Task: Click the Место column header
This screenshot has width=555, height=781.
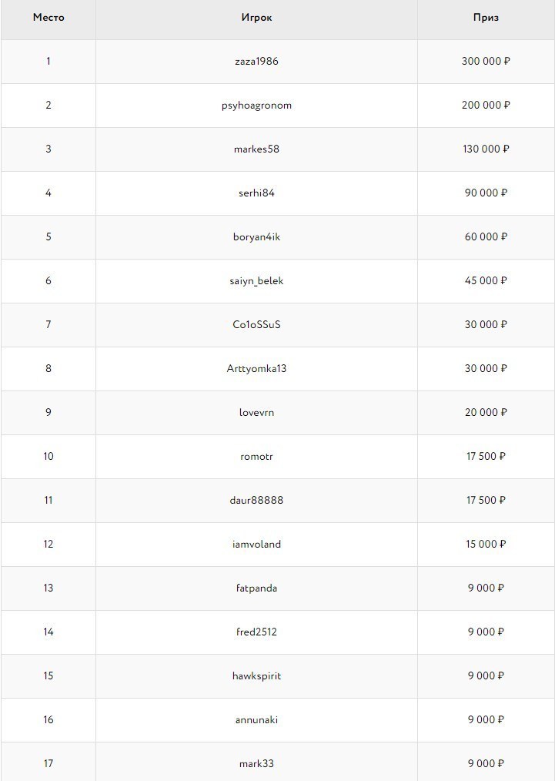Action: 48,17
